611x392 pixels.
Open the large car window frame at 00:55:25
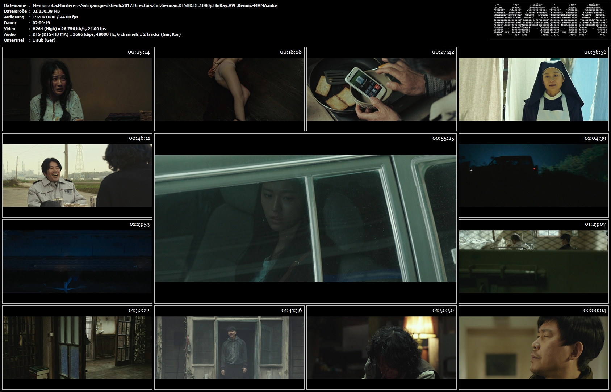click(305, 218)
